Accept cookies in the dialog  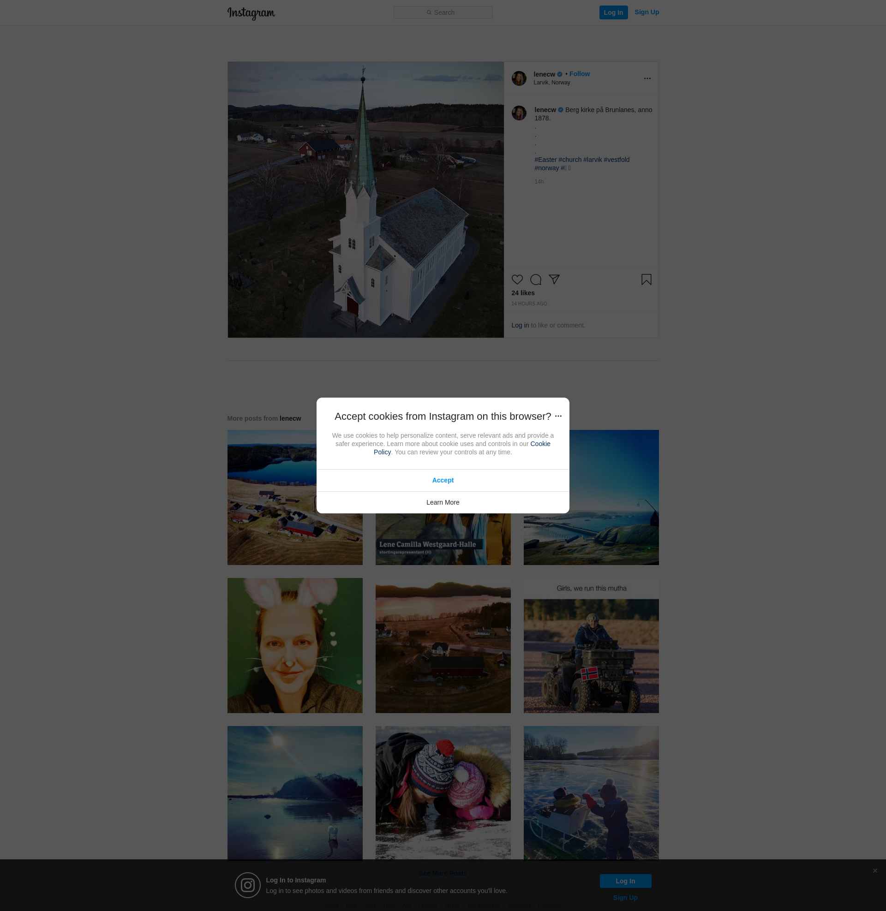click(x=443, y=480)
